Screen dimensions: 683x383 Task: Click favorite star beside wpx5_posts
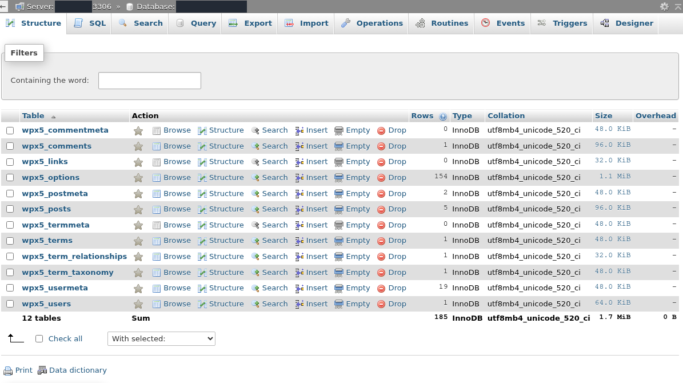[x=138, y=210]
